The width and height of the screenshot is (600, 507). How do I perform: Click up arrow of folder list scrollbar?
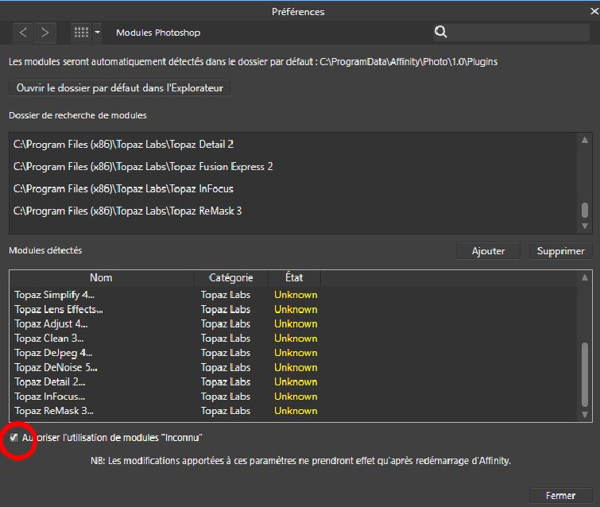585,141
